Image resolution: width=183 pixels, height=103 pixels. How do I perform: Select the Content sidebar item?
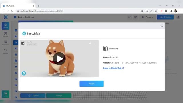coord(5,26)
